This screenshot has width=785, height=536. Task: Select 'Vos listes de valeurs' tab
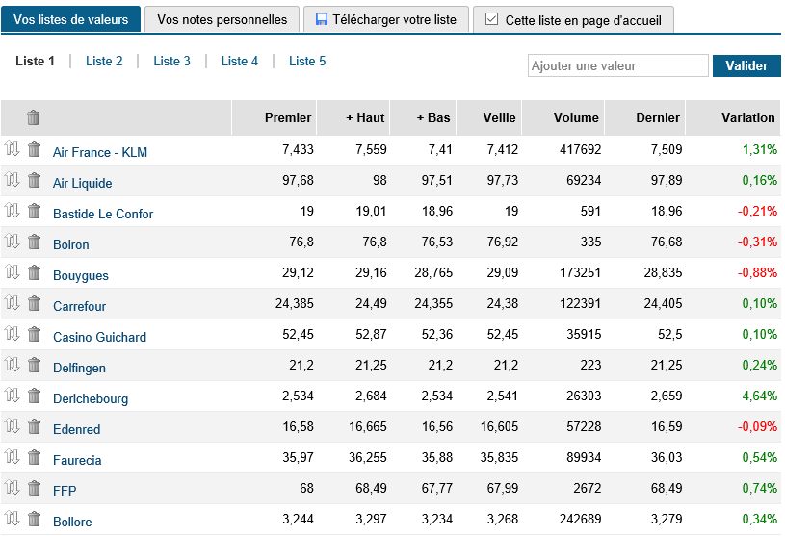point(70,19)
